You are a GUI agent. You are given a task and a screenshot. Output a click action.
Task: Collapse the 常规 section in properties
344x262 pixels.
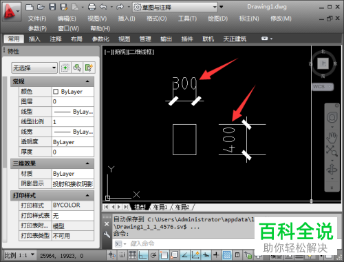point(87,81)
